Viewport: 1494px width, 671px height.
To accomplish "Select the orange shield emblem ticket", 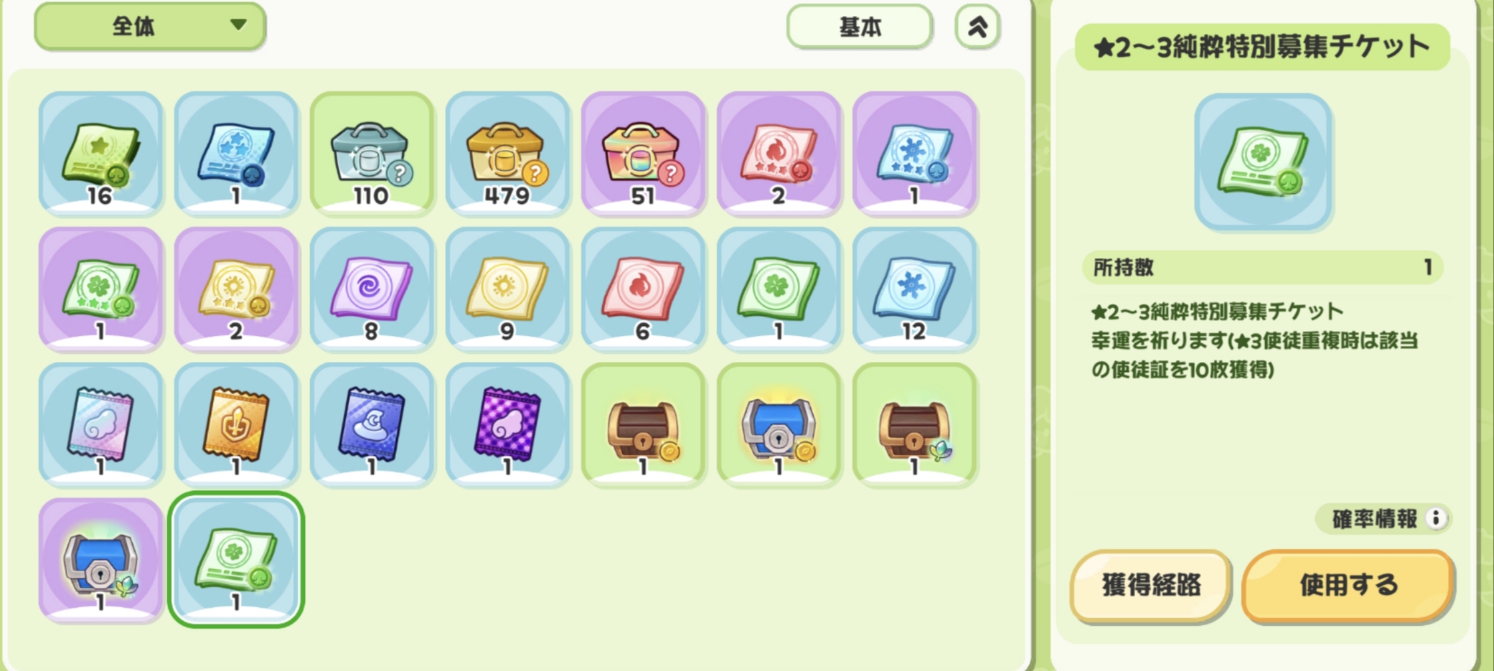I will coord(236,425).
